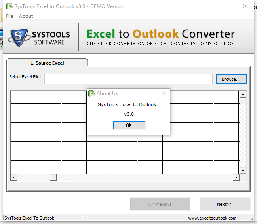Click the "Select Excel File:" label
This screenshot has width=257, height=224.
(x=25, y=77)
